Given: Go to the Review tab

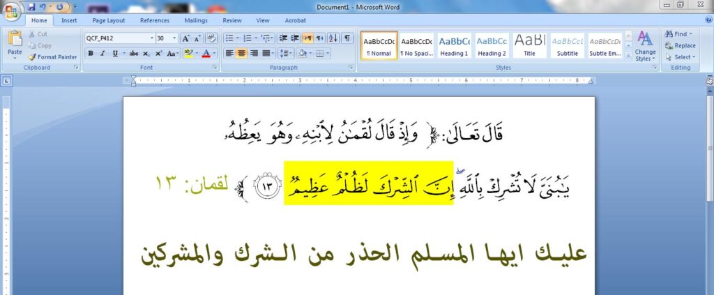Looking at the screenshot, I should pyautogui.click(x=232, y=20).
